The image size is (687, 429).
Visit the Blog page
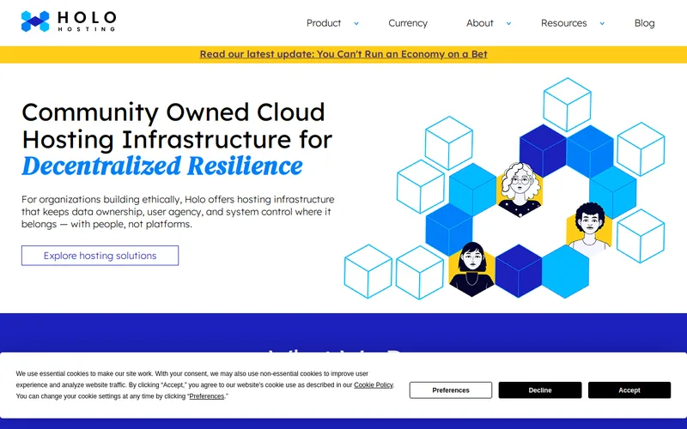point(644,23)
